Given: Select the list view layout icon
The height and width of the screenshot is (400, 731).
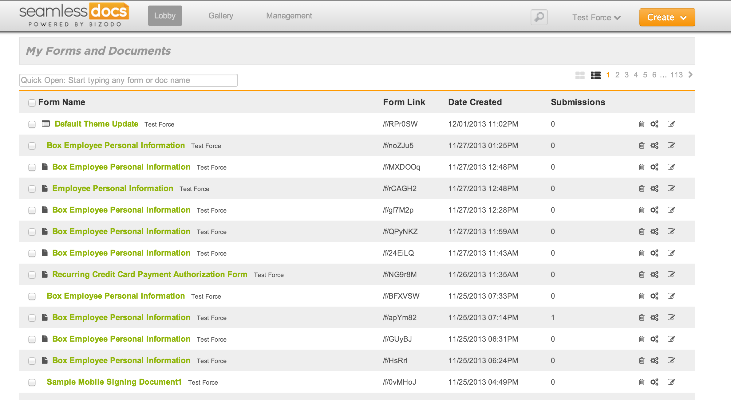Looking at the screenshot, I should [x=595, y=75].
